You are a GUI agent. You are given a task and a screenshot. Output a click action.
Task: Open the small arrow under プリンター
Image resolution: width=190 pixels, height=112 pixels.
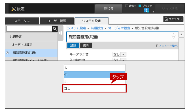coord(153,12)
